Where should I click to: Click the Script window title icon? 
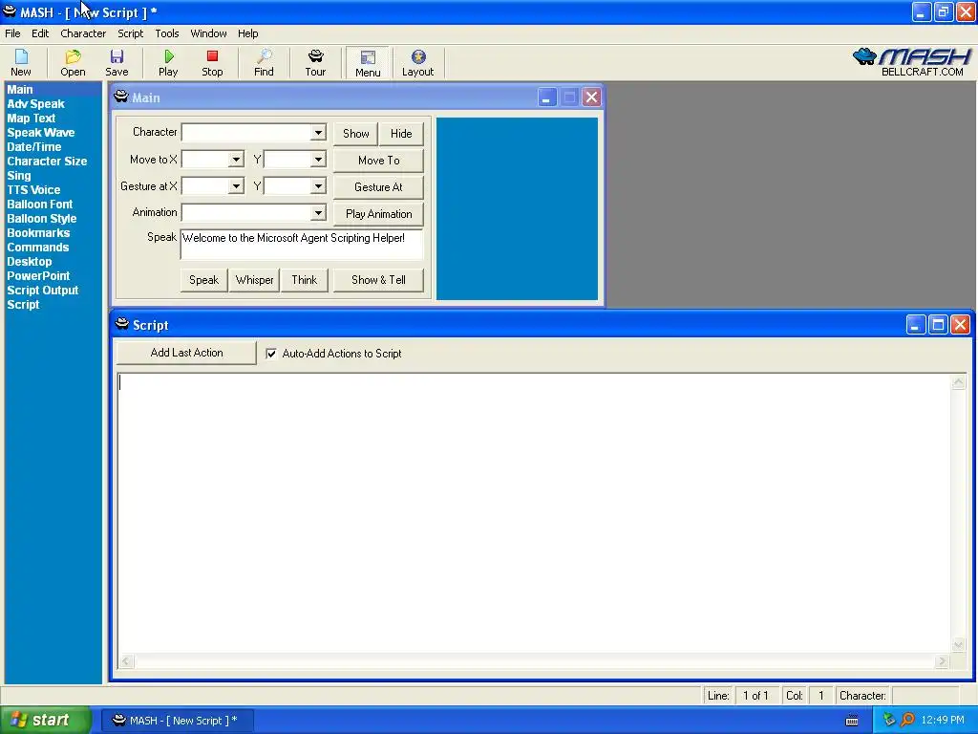[x=122, y=324]
